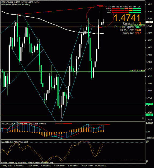The width and height of the screenshot is (154, 168).
Task: Click the '3 Jun 08:00' time axis label
Action: (32, 166)
